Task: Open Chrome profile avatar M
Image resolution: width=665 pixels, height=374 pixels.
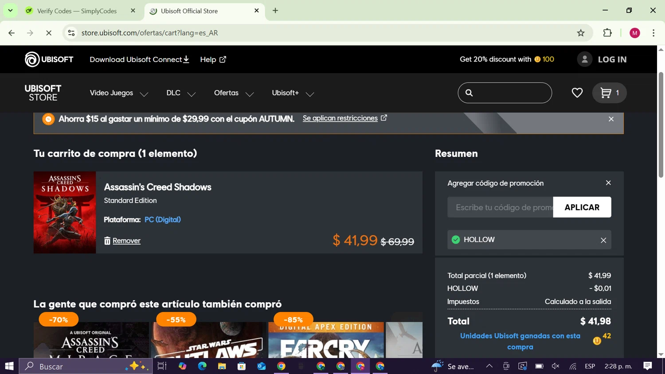Action: point(634,33)
